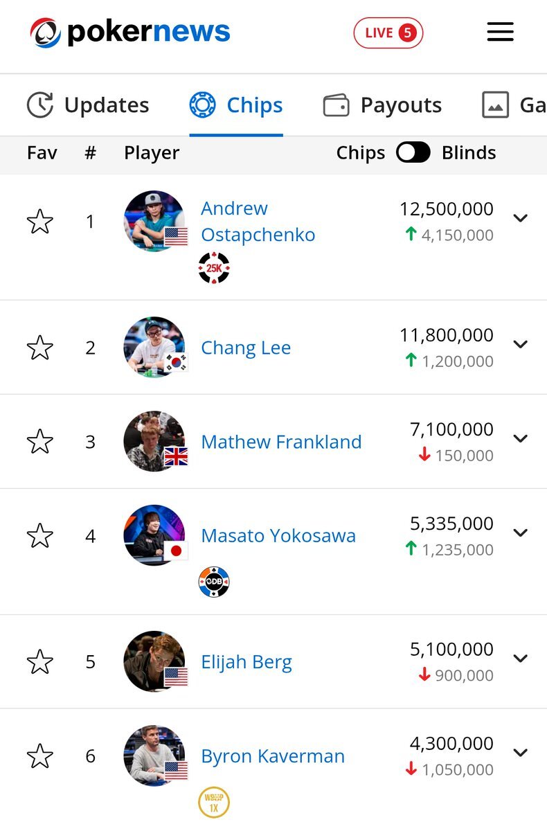
Task: Open the hamburger menu
Action: coord(500,33)
